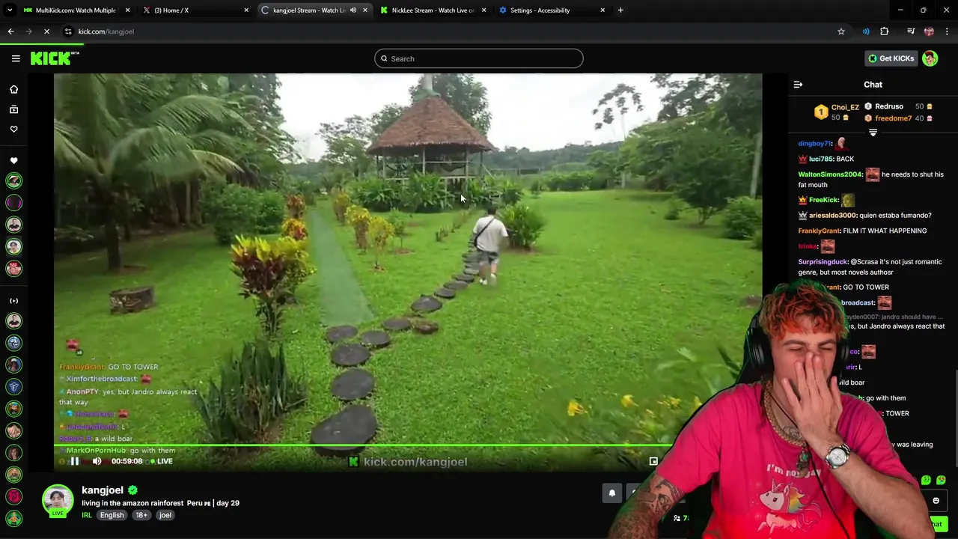Click the filled heart followed-channels icon
Image resolution: width=958 pixels, height=539 pixels.
(x=13, y=160)
